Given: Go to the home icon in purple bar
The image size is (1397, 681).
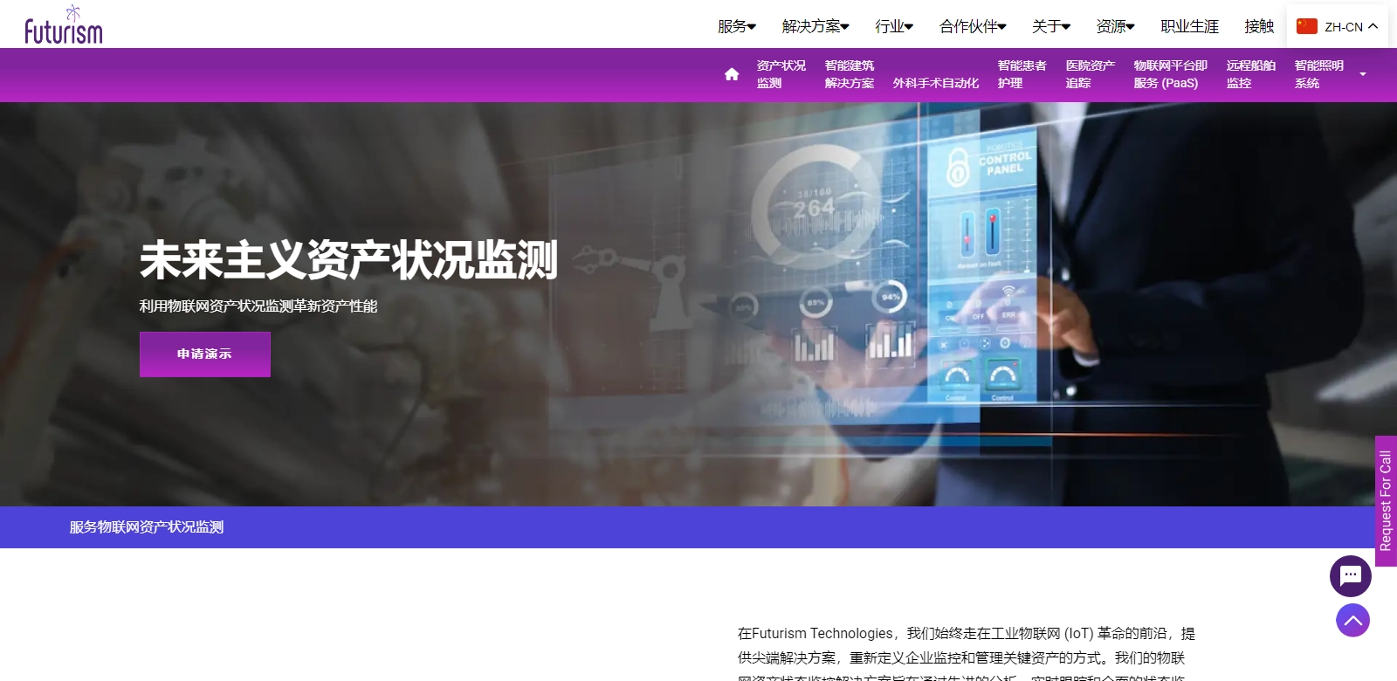Looking at the screenshot, I should (x=732, y=74).
